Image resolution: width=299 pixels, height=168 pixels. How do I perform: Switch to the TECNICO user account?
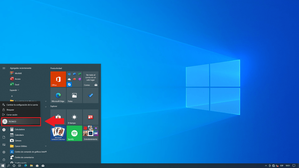point(20,121)
